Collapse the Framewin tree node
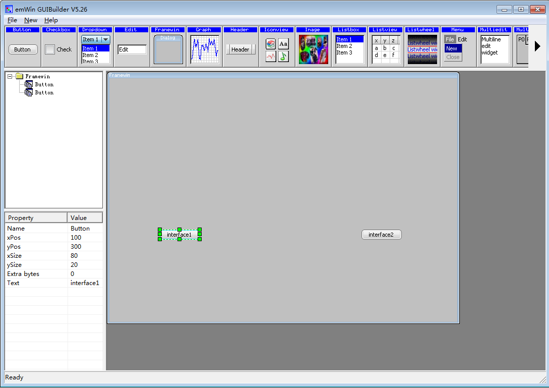The width and height of the screenshot is (549, 388). tap(10, 76)
